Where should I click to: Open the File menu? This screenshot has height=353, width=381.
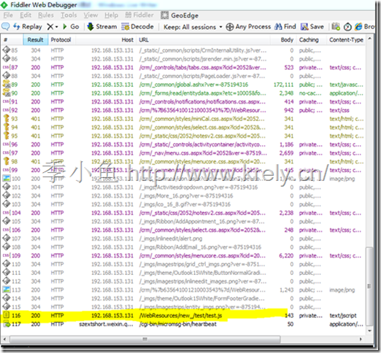tap(8, 15)
